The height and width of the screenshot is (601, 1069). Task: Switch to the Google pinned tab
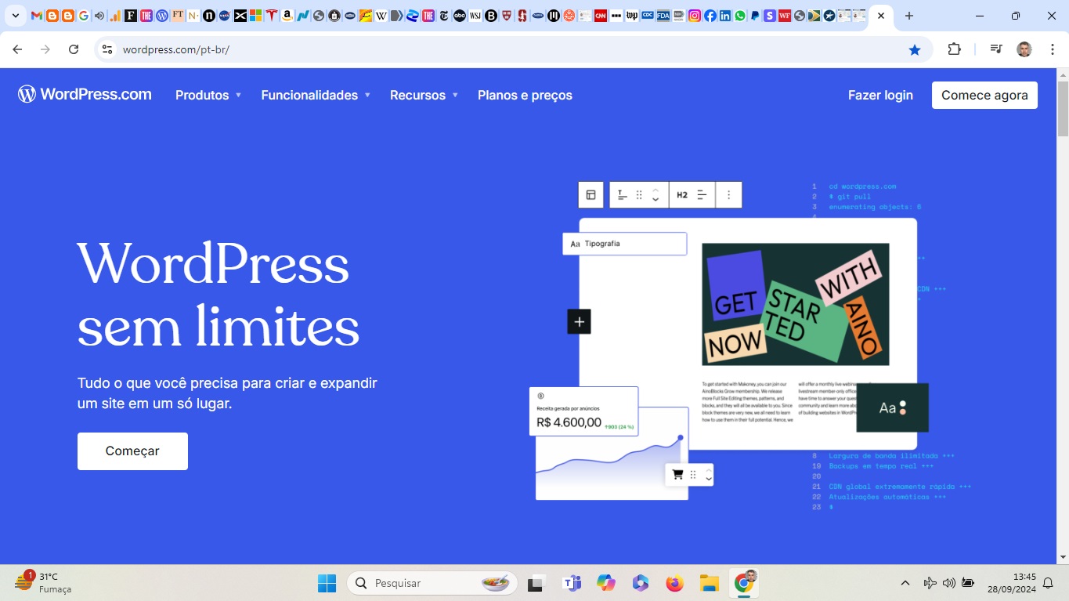click(x=84, y=16)
